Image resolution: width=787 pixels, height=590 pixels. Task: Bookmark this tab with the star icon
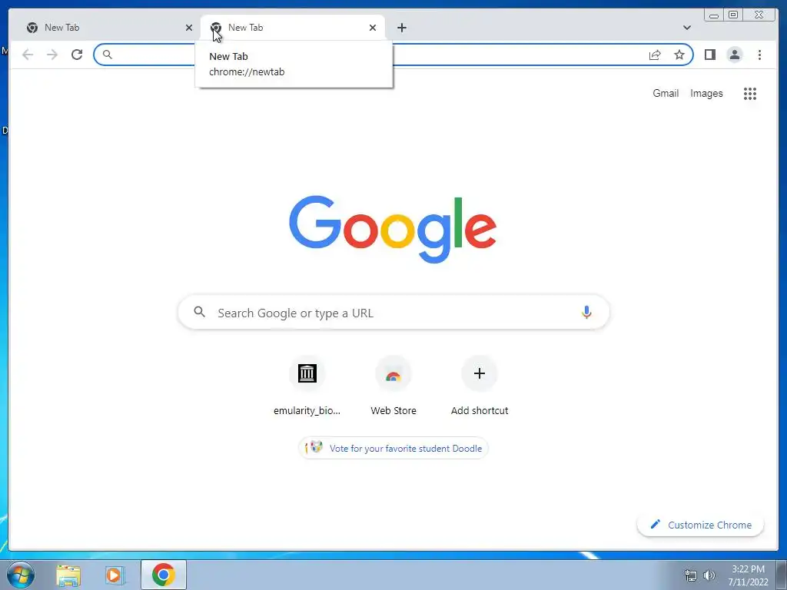tap(679, 55)
